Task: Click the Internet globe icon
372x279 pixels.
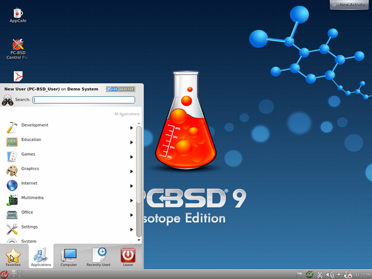Action: coord(12,185)
